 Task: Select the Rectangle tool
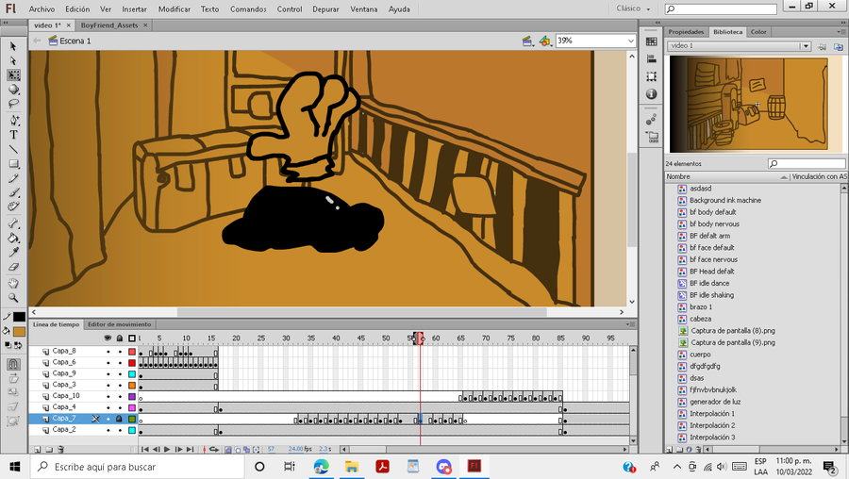13,164
